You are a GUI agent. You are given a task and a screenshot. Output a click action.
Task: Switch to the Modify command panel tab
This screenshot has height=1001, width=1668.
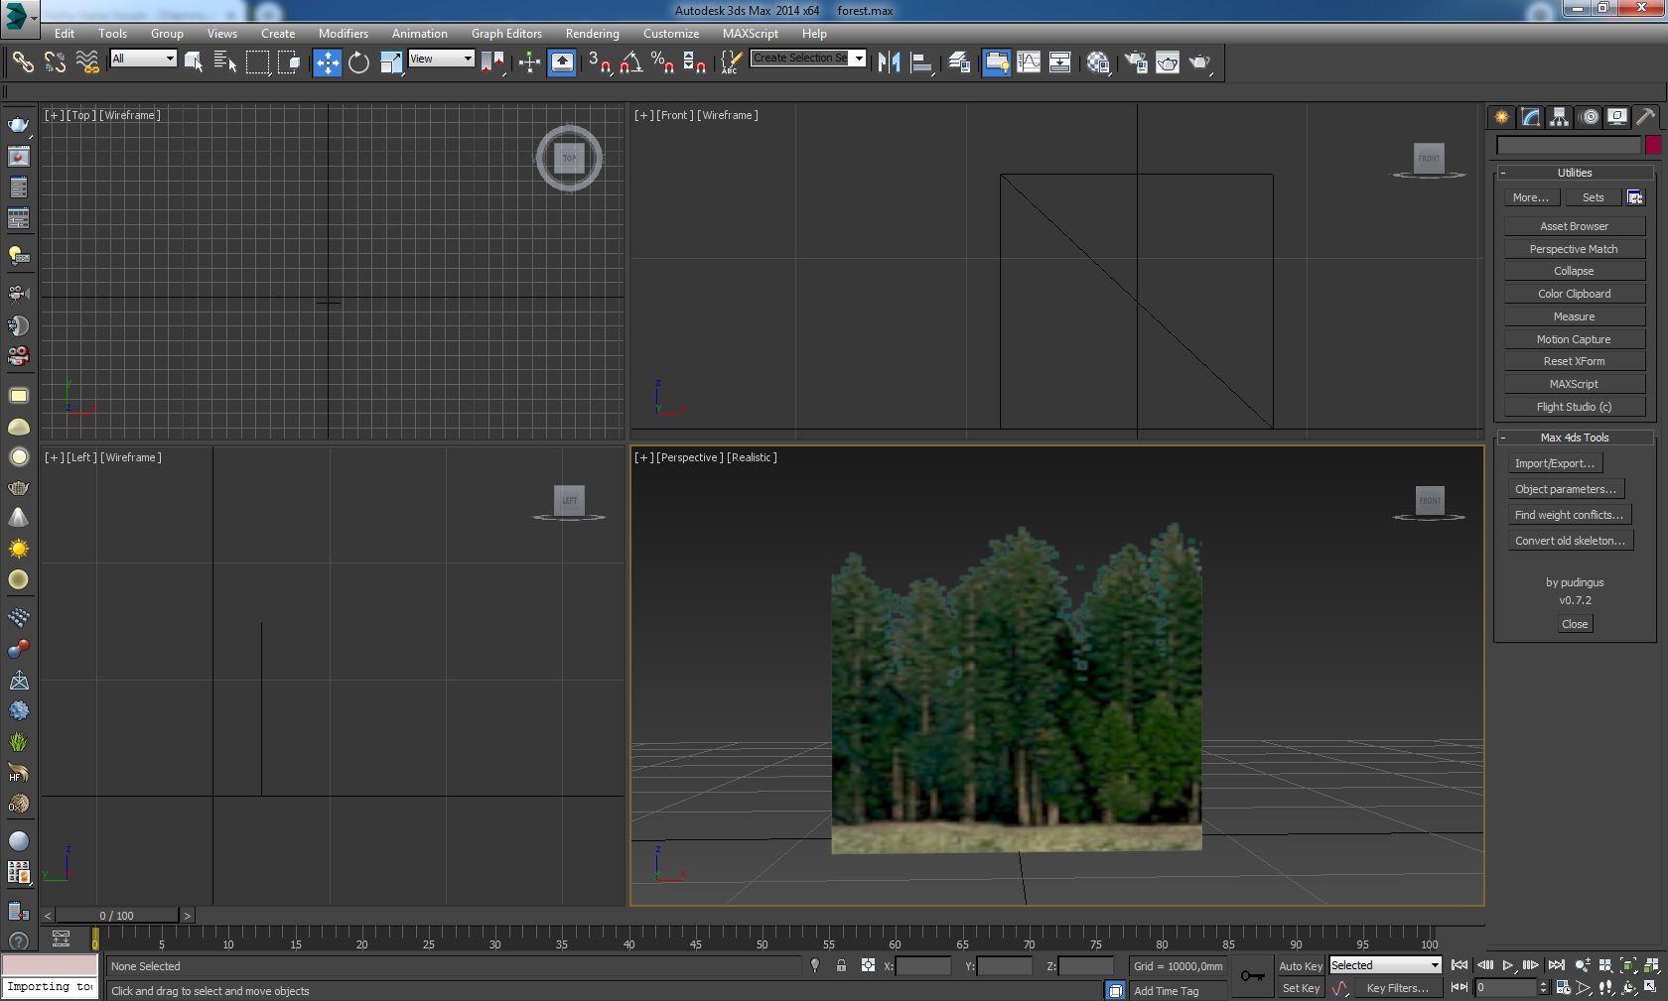[1530, 117]
